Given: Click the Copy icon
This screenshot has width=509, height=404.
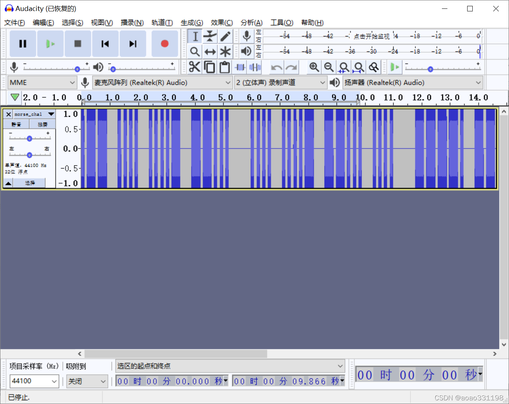Looking at the screenshot, I should (210, 67).
